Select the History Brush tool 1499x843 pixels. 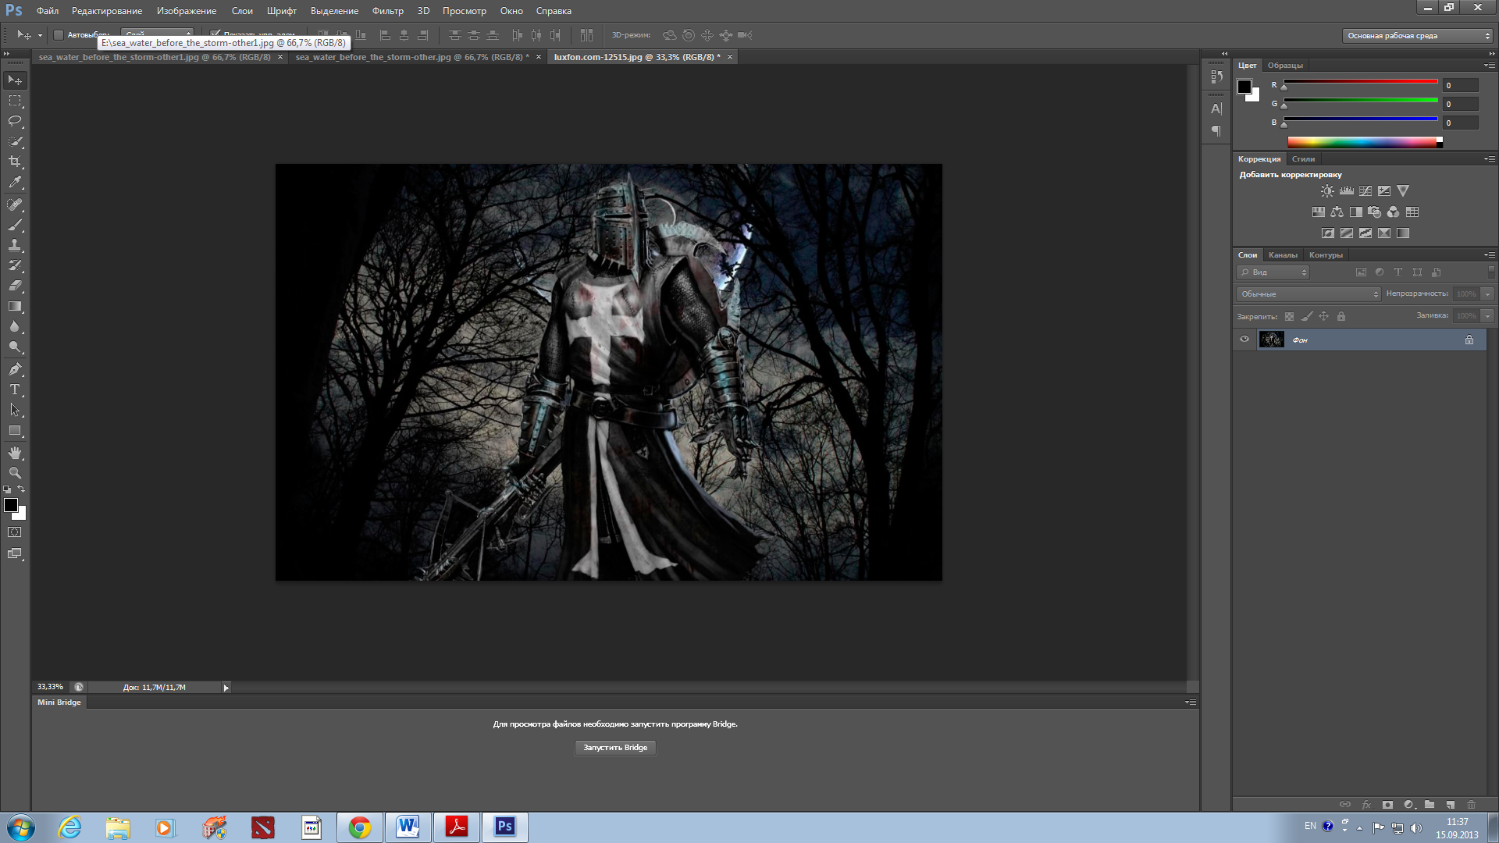pos(15,265)
